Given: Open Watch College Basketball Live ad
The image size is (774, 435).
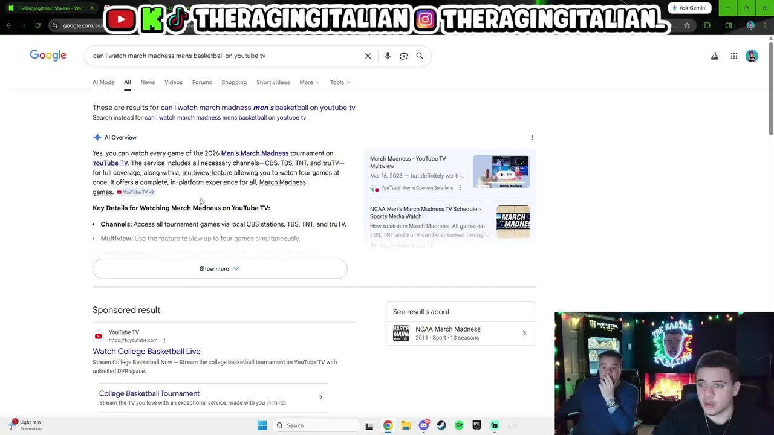Looking at the screenshot, I should (x=146, y=351).
